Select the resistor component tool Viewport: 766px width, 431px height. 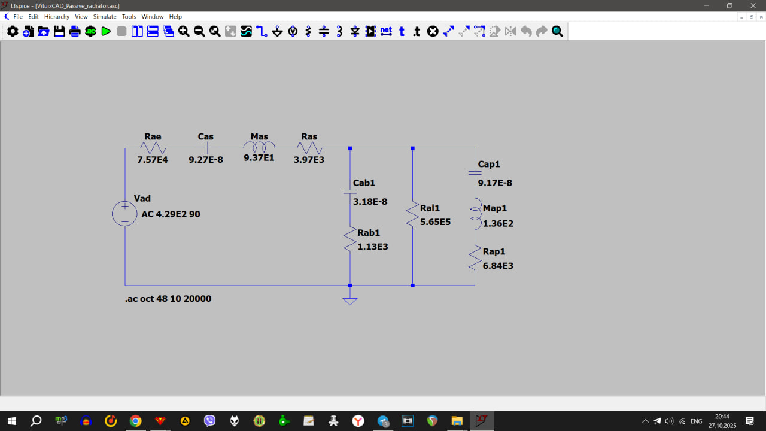[x=308, y=31]
